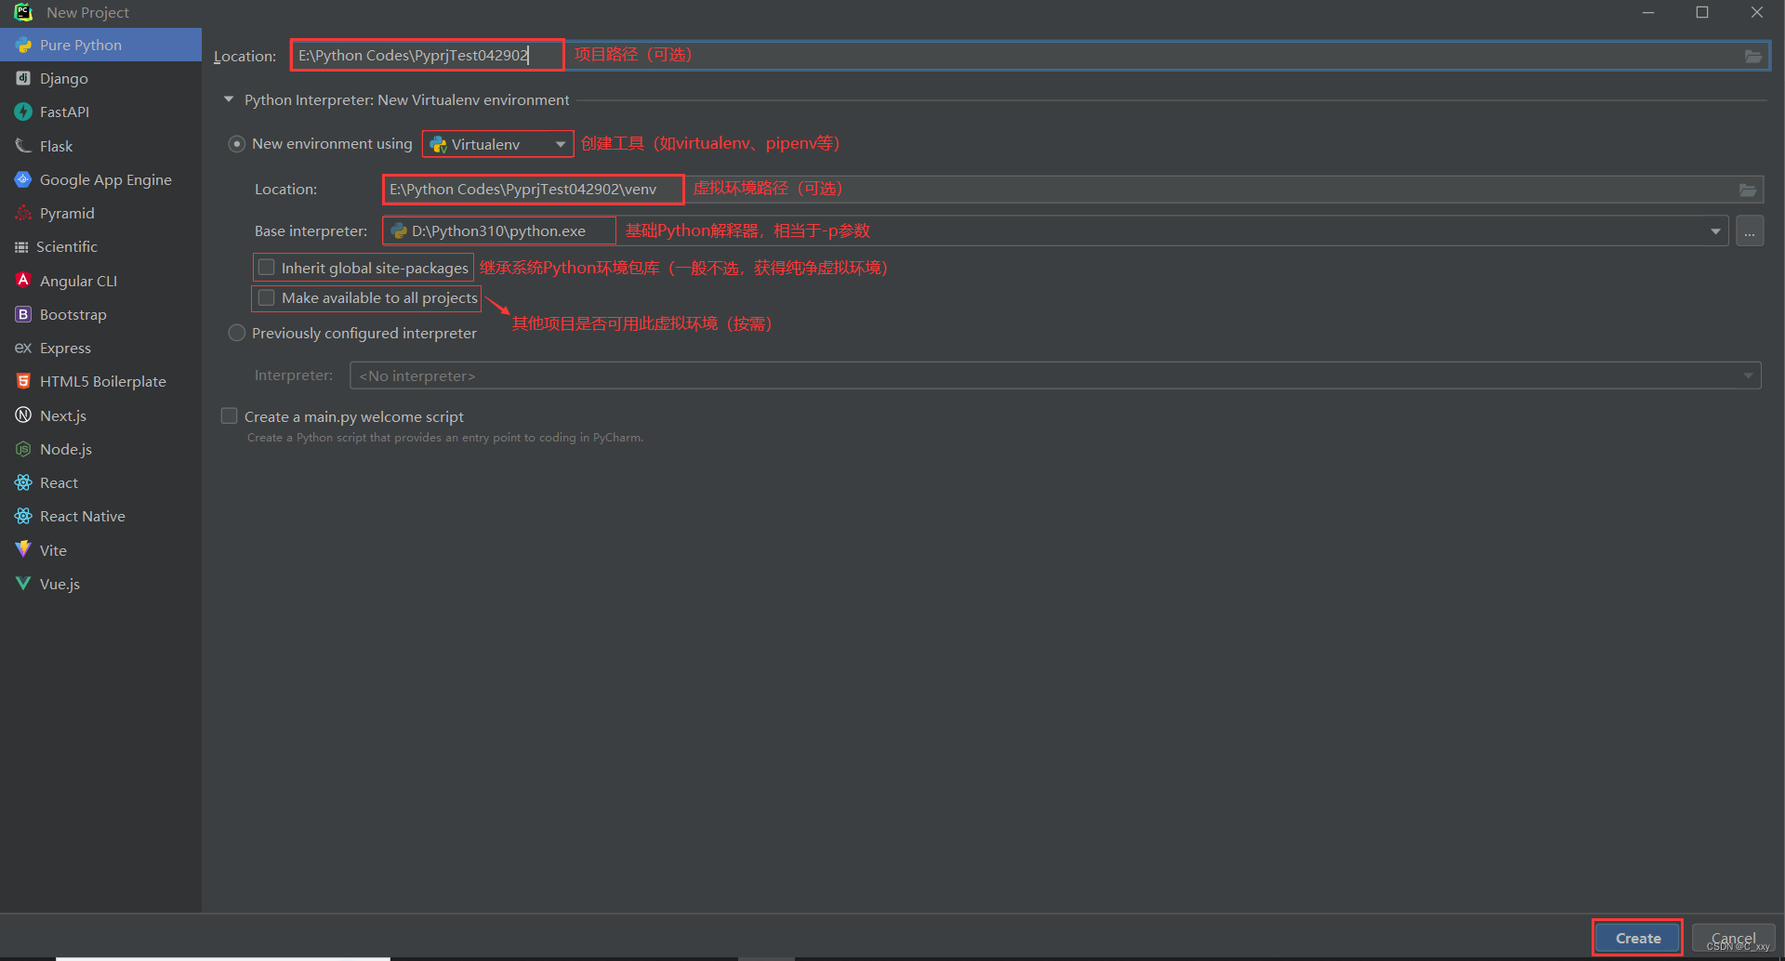Select Previously configured interpreter radio button
The height and width of the screenshot is (961, 1785).
237,333
